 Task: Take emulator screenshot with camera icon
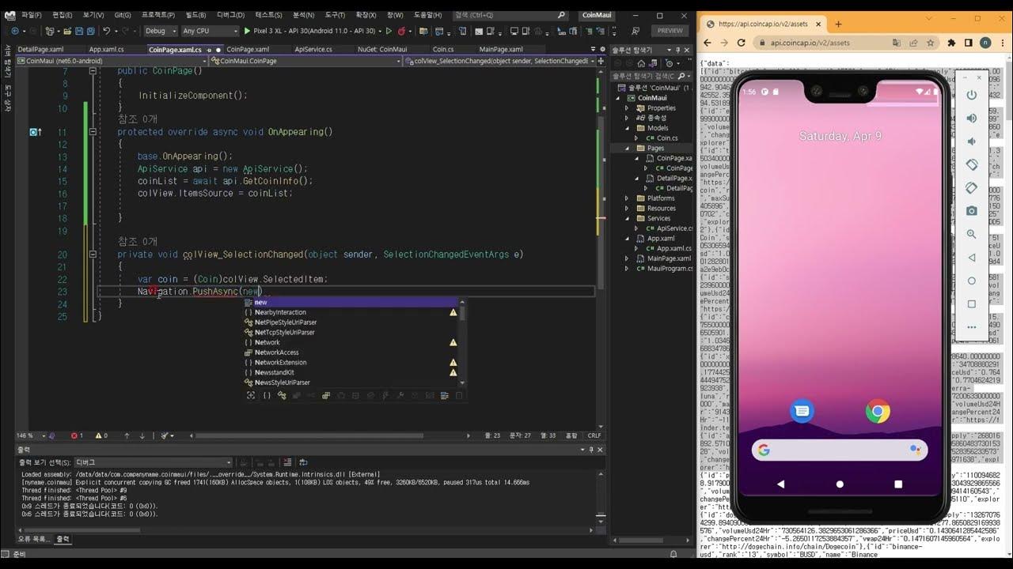pyautogui.click(x=972, y=211)
